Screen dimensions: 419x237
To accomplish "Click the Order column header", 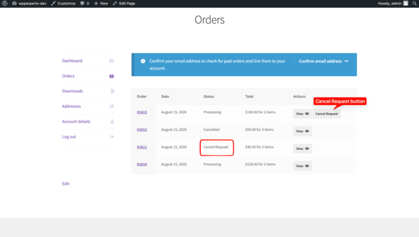I will pyautogui.click(x=142, y=96).
